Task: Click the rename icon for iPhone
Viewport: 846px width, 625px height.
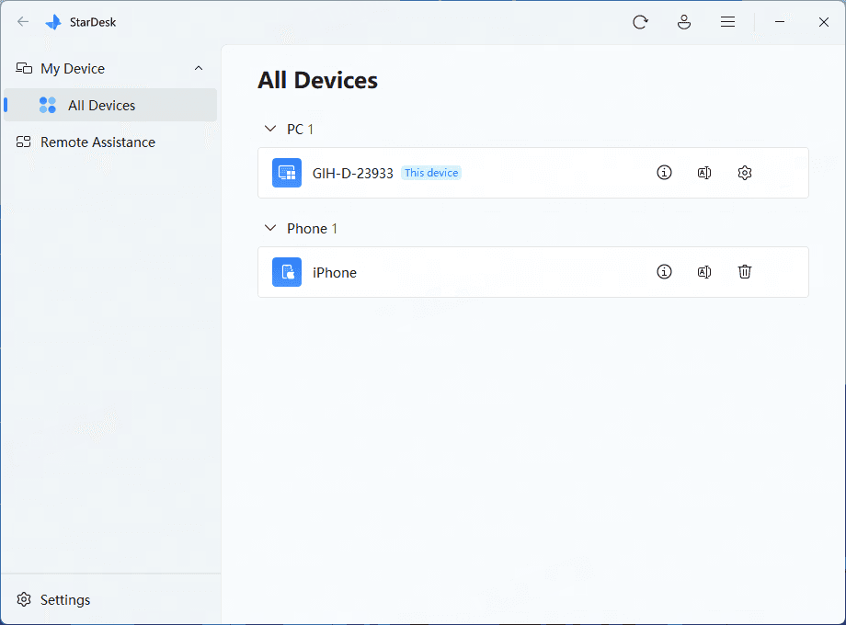Action: [704, 272]
